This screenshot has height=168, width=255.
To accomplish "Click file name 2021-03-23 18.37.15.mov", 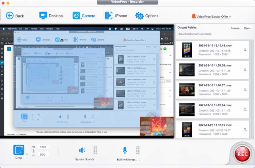I will point(215,125).
